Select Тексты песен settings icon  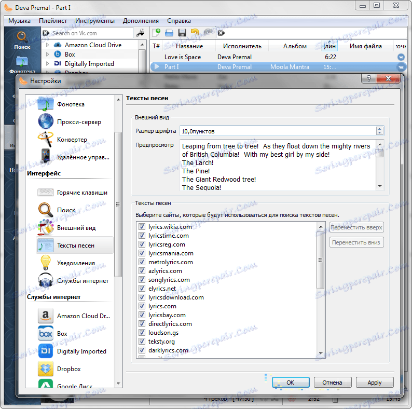(46, 245)
